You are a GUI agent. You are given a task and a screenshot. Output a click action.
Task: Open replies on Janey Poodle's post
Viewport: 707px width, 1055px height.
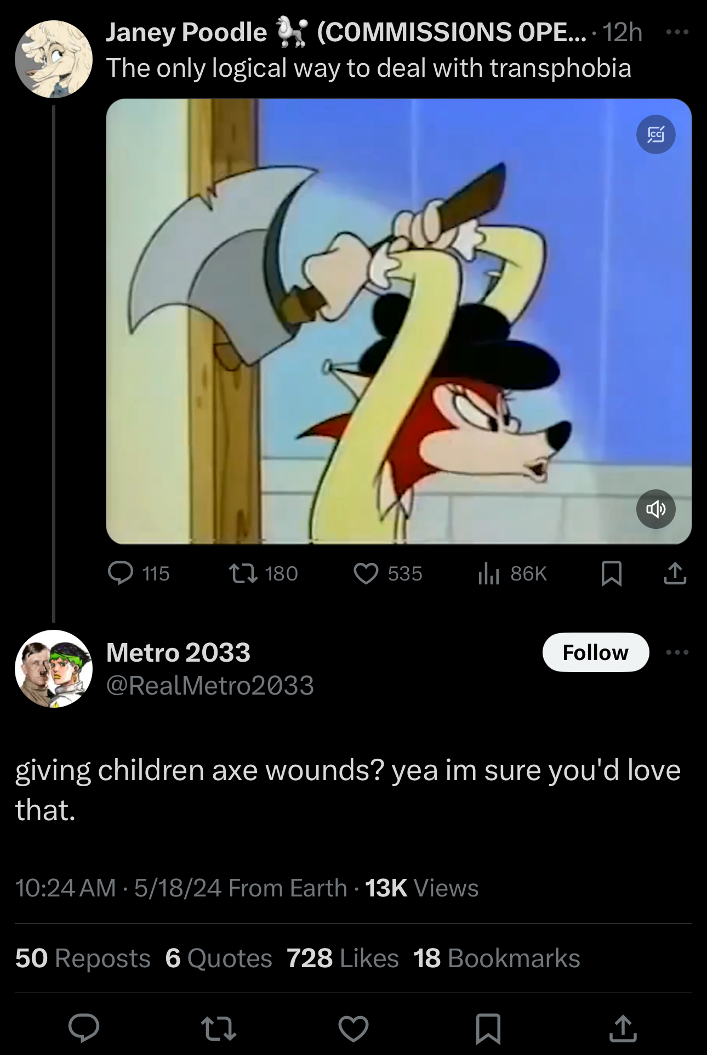coord(138,573)
